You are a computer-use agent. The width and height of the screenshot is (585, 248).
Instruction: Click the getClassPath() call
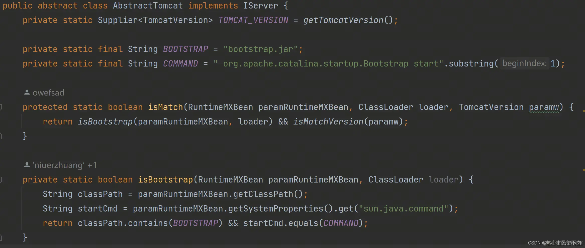[x=268, y=194]
